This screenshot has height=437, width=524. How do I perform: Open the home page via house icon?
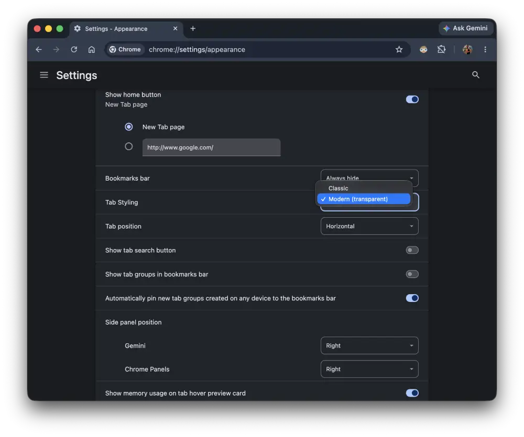point(92,49)
